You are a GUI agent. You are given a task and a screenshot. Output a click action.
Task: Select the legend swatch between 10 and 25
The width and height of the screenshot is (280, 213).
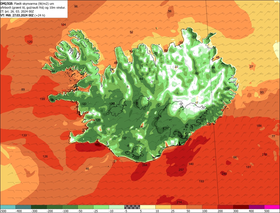pyautogui.click(x=163, y=207)
